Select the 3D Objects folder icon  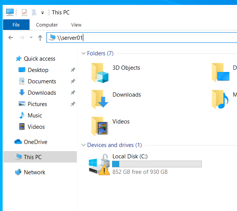pos(100,73)
